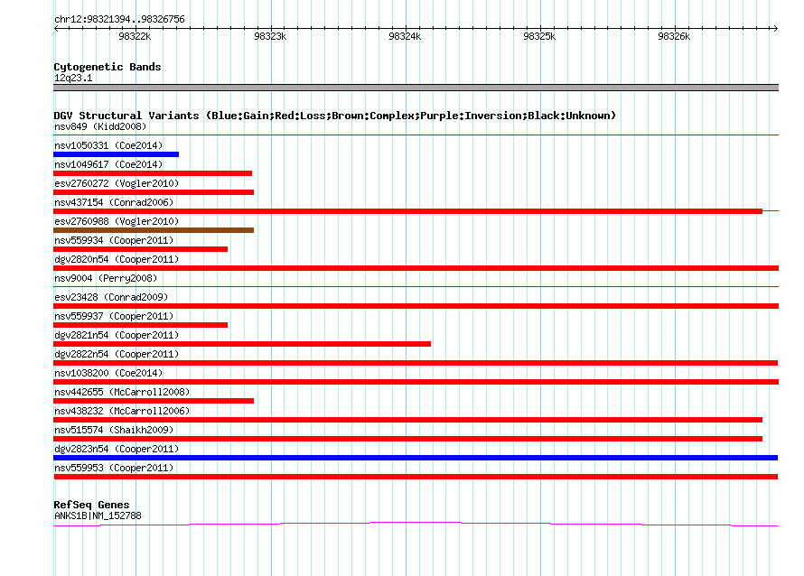804x576 pixels.
Task: Click the nsv515574 (Shaikh2009) label
Action: pos(114,430)
